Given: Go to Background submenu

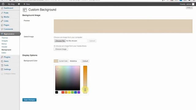Looking at the screenshot, I should tap(6, 50).
